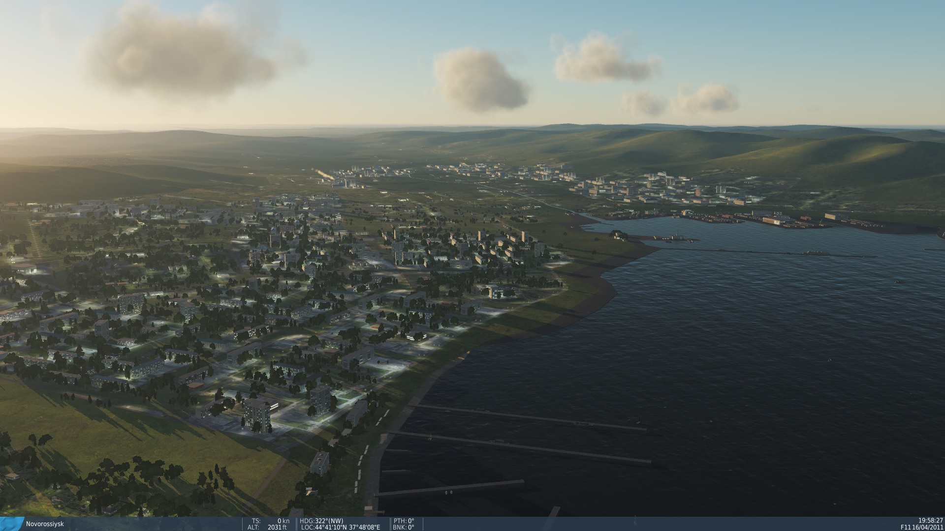Click the mission clock showing 19:58:27
The width and height of the screenshot is (945, 531).
tap(930, 520)
